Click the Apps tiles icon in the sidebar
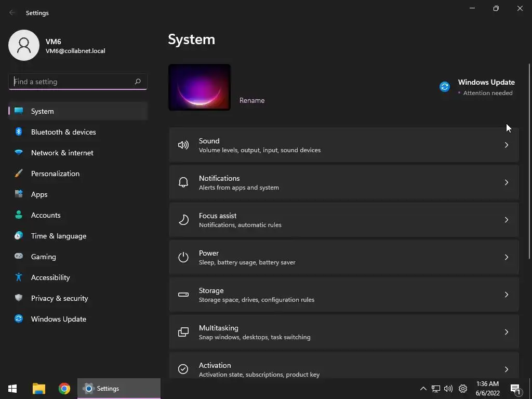The image size is (532, 399). tap(19, 194)
